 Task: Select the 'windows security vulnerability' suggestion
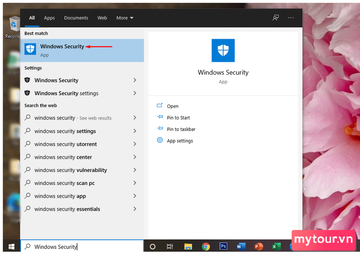(82, 170)
